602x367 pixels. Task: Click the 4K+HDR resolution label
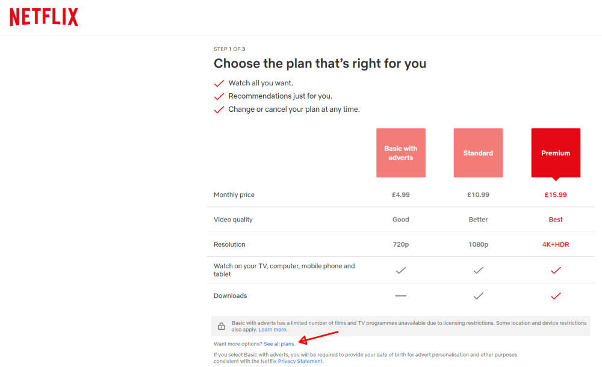click(x=555, y=244)
